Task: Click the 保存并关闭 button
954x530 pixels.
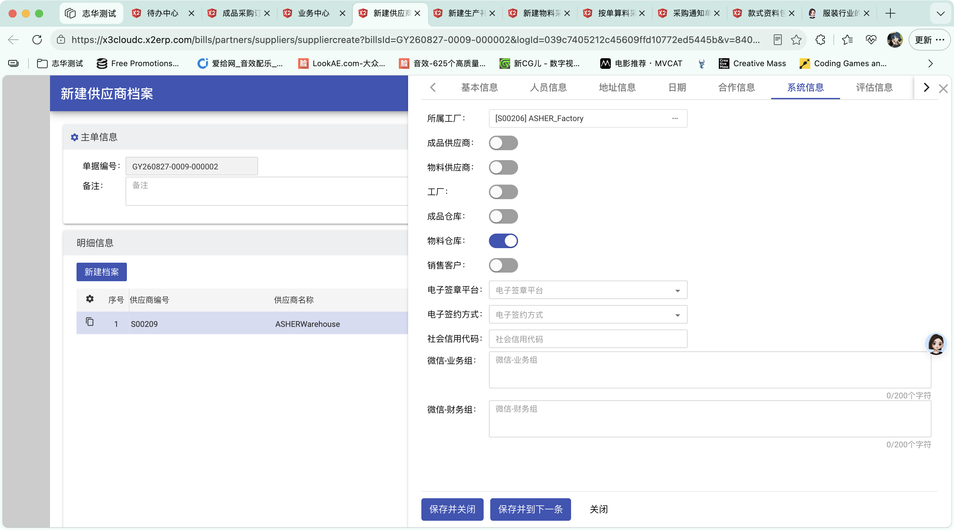Action: coord(452,509)
